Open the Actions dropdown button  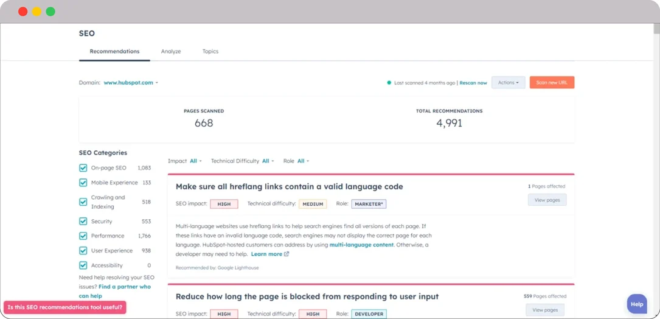(x=509, y=83)
